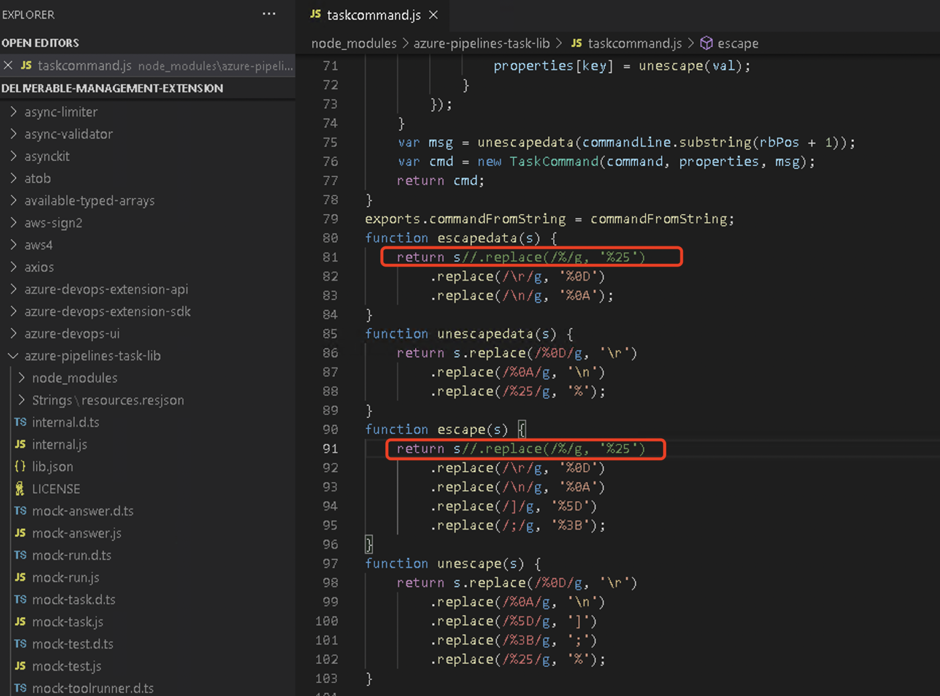Expand the azure-devops-extension-sdk folder
This screenshot has width=940, height=696.
click(108, 311)
